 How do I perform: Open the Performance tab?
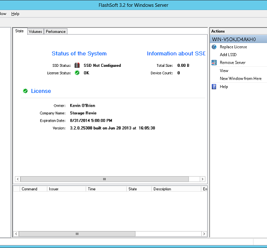[56, 32]
